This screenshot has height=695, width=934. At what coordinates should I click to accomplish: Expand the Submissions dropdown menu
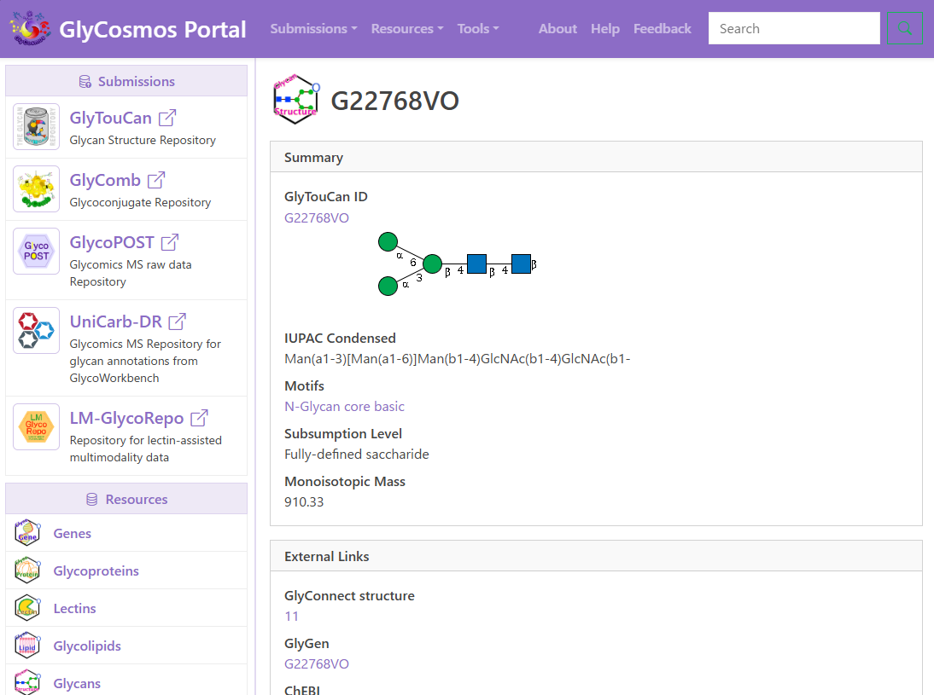click(313, 29)
